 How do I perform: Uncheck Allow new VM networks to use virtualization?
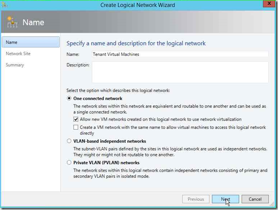click(76, 119)
